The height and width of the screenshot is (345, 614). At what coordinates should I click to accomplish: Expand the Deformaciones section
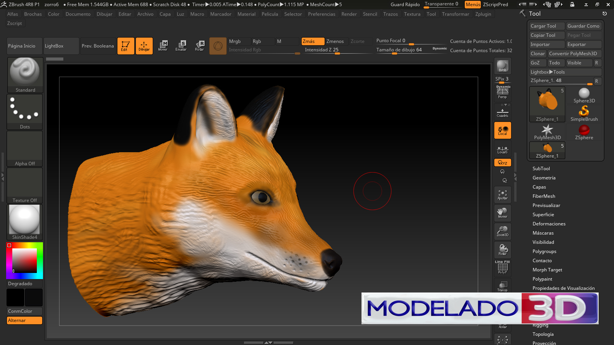[549, 224]
